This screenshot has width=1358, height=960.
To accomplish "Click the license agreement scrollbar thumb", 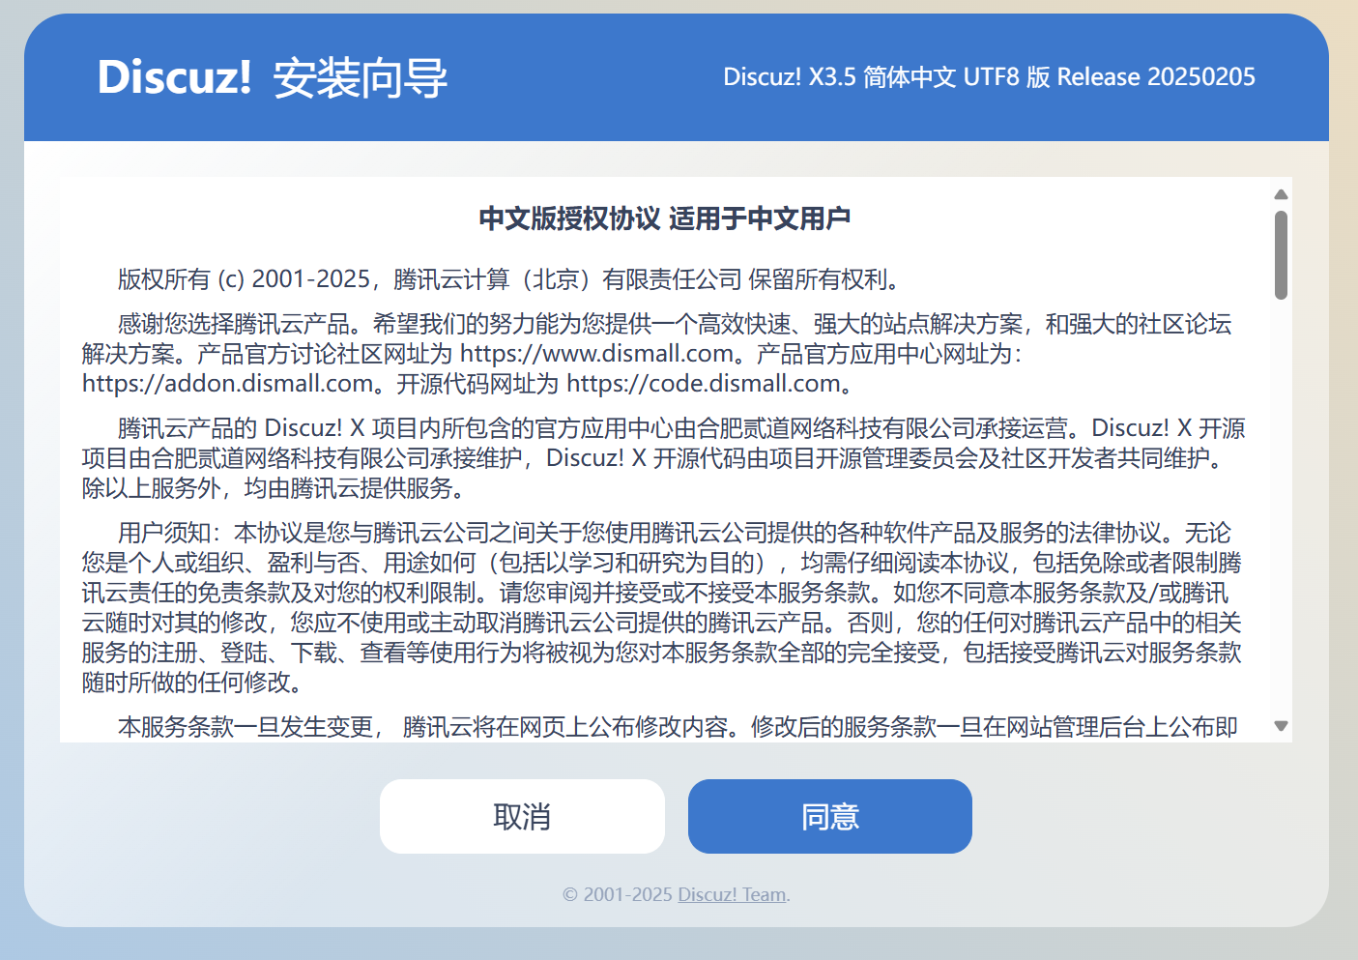I will pos(1281,255).
